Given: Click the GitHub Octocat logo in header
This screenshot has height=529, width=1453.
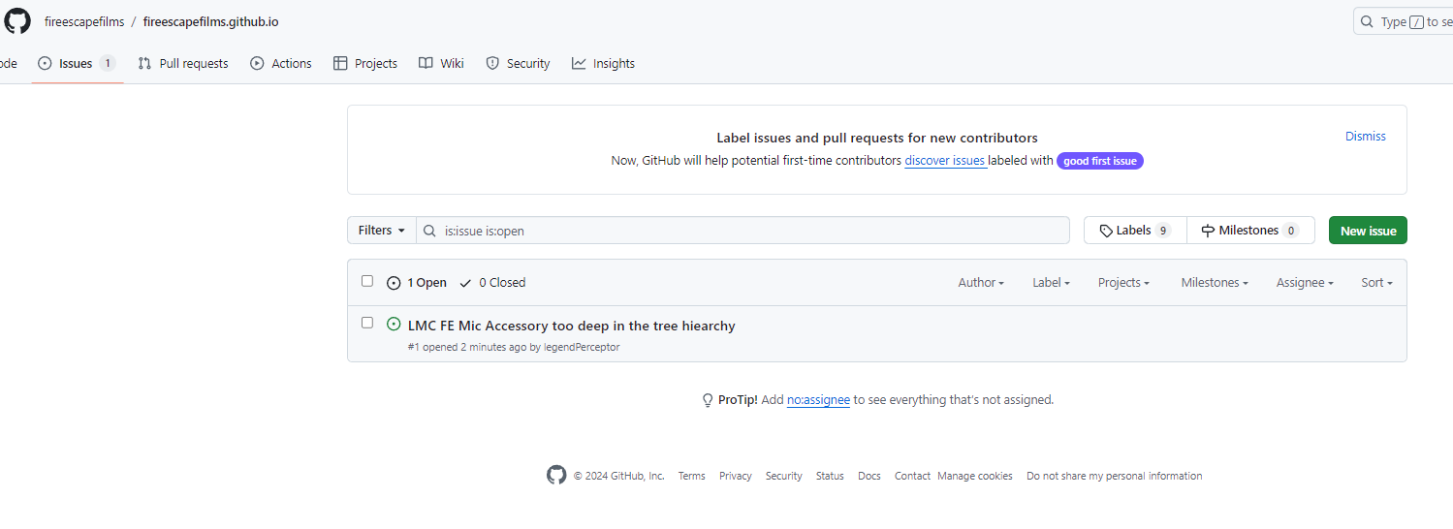Looking at the screenshot, I should click(x=17, y=21).
